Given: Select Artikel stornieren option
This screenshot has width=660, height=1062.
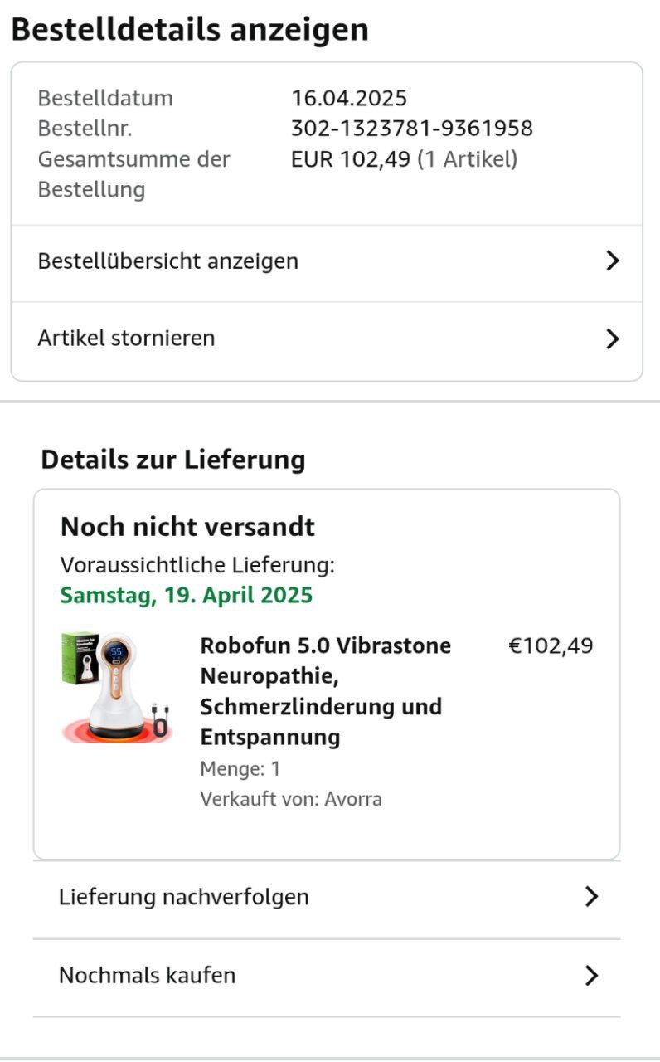Looking at the screenshot, I should (126, 339).
